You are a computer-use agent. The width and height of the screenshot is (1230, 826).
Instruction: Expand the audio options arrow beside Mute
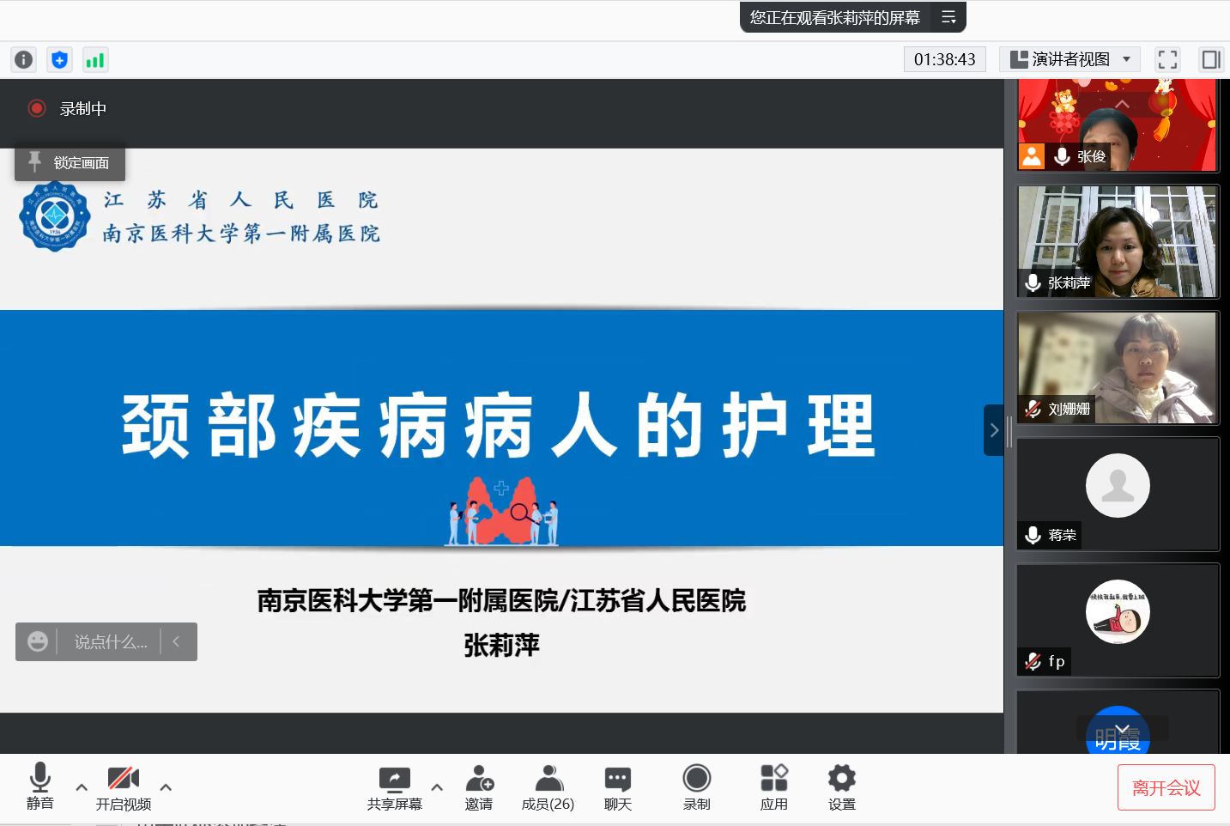tap(82, 787)
